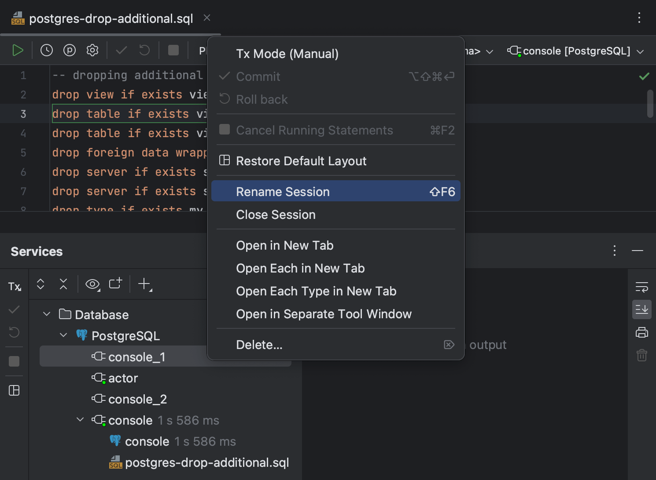Run the SQL script with the green play icon
656x480 pixels.
[x=18, y=50]
